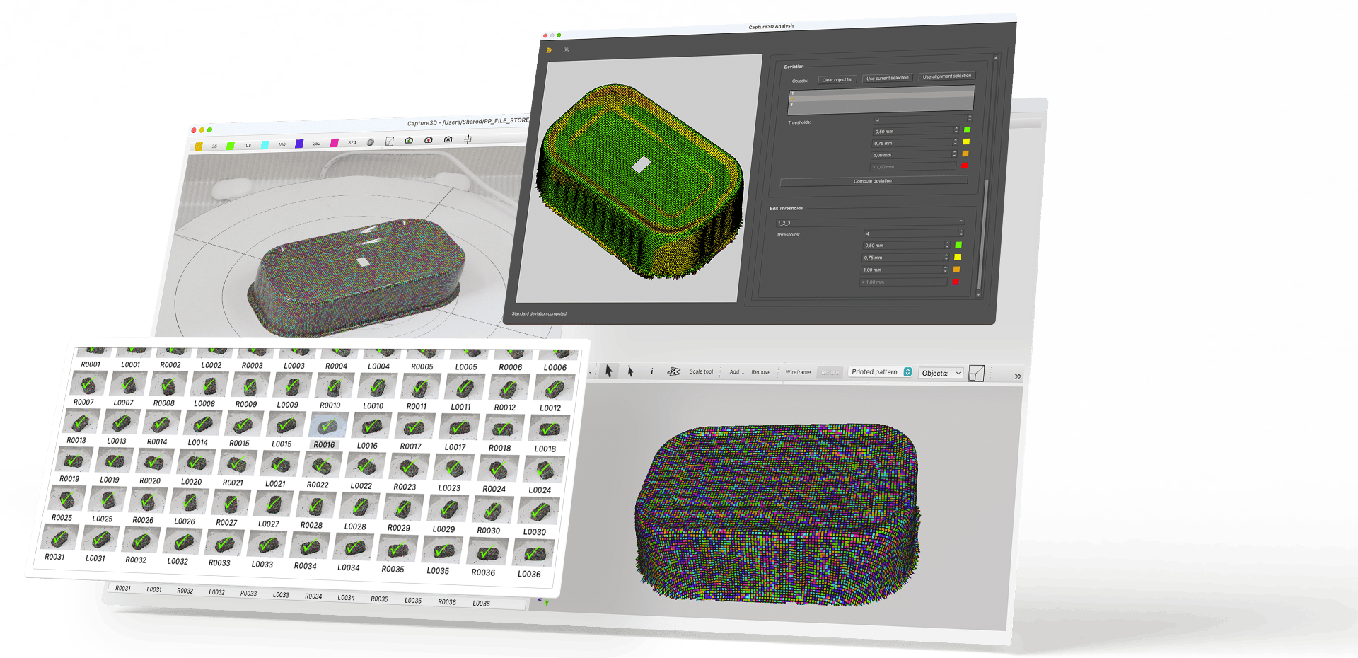
Task: Click Edit Thresholds 0,50 mm input field
Action: (x=905, y=245)
